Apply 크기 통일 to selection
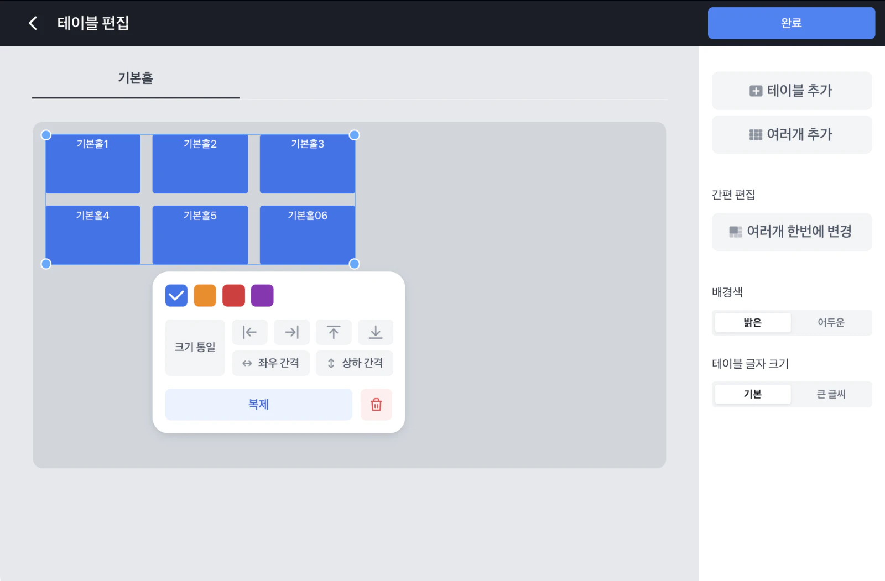885x581 pixels. pos(195,347)
